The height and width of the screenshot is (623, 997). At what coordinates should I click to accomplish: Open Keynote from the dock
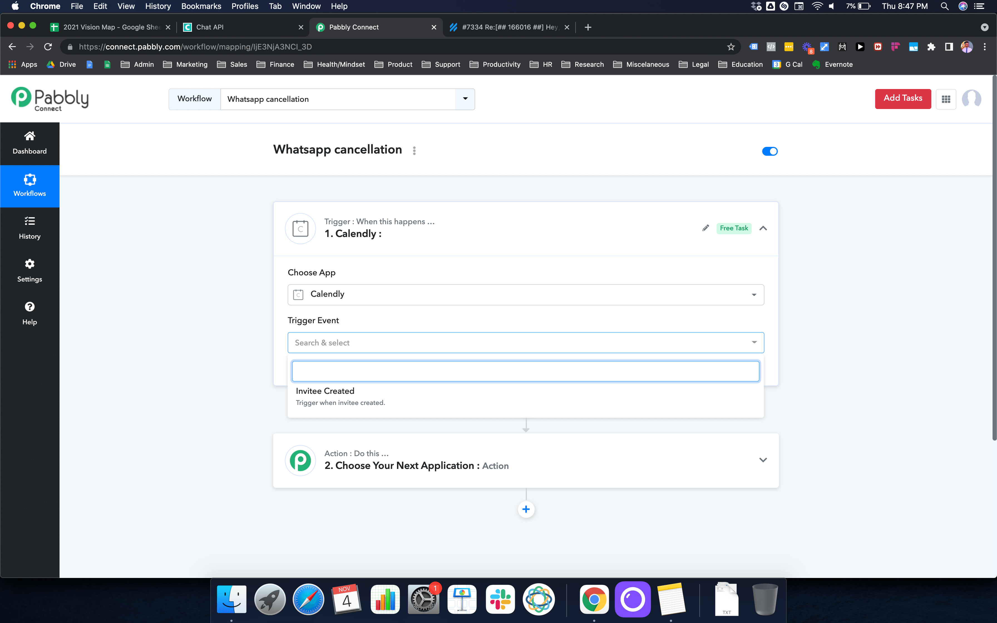462,599
